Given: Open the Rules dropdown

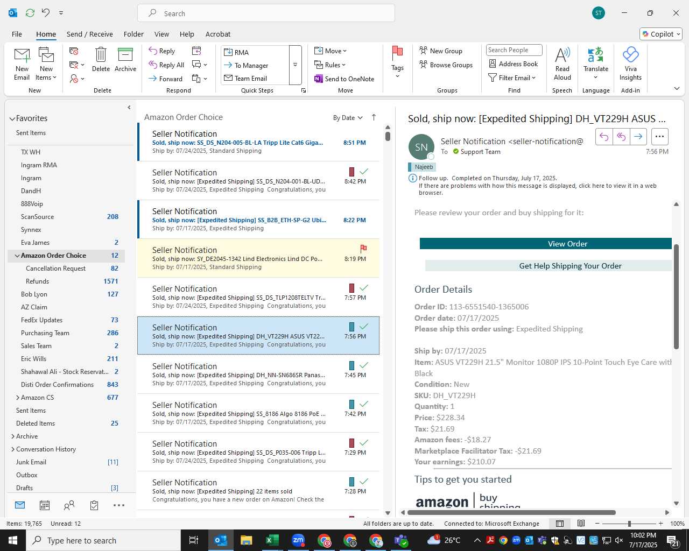Looking at the screenshot, I should [330, 65].
